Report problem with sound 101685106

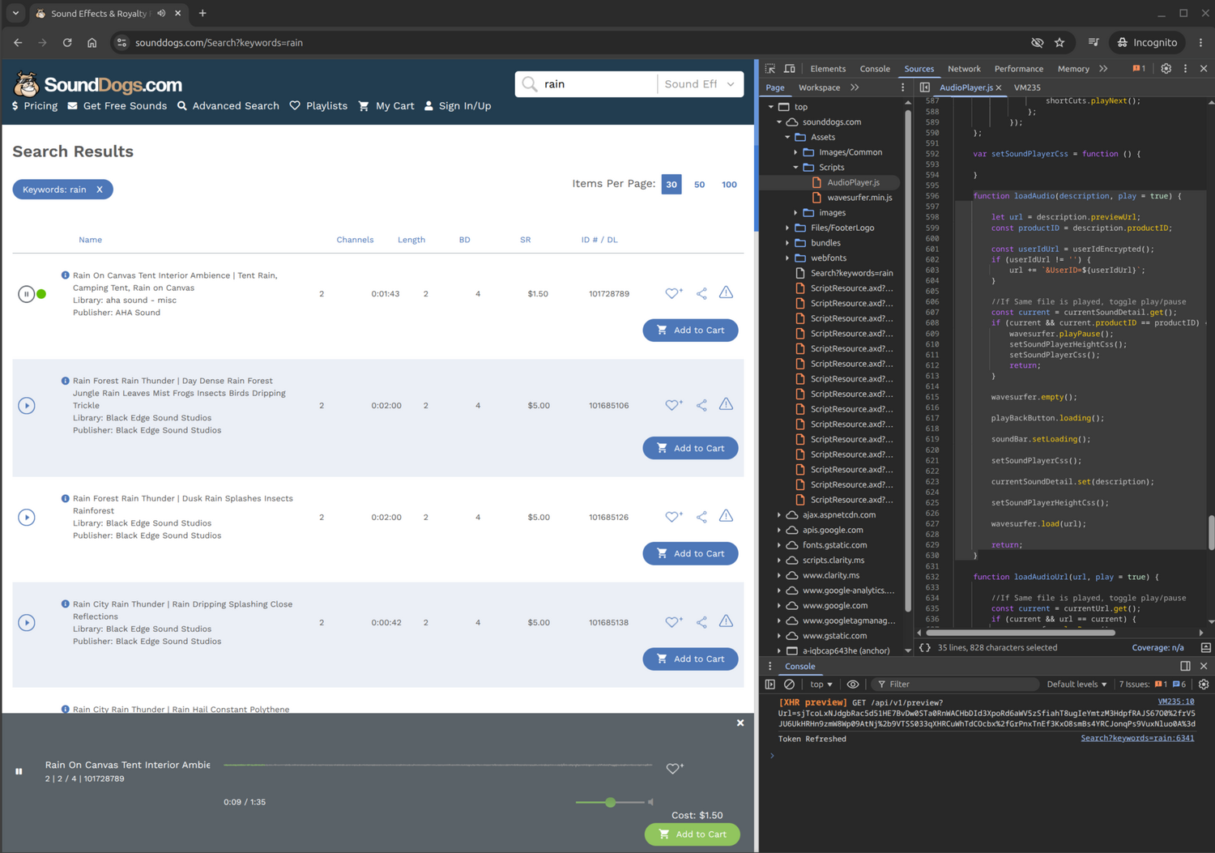click(x=726, y=404)
